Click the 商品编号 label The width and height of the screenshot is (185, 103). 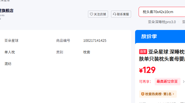click(63, 41)
